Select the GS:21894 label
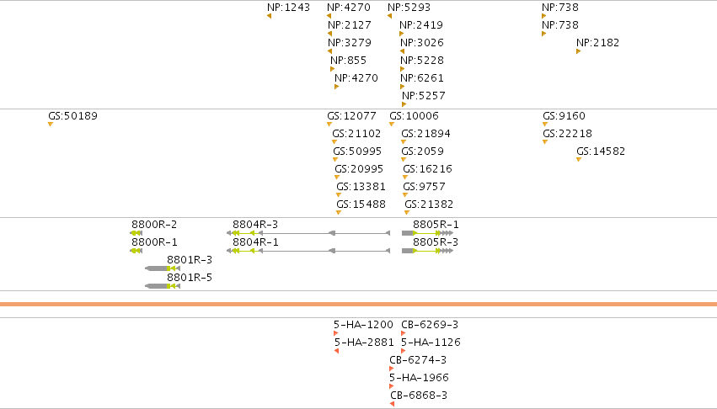This screenshot has height=409, width=717. 425,134
